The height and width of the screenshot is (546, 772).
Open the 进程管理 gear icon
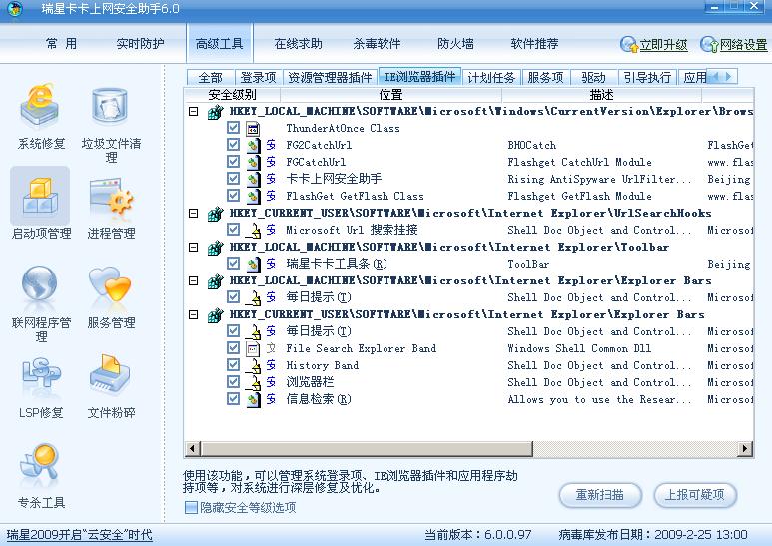coord(111,200)
